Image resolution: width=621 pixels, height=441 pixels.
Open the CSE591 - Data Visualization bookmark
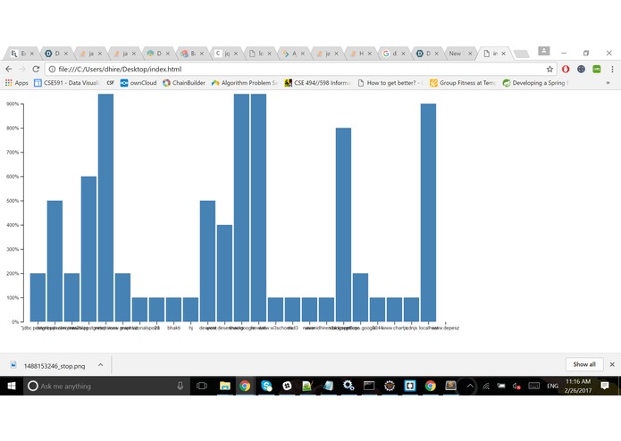(x=66, y=83)
